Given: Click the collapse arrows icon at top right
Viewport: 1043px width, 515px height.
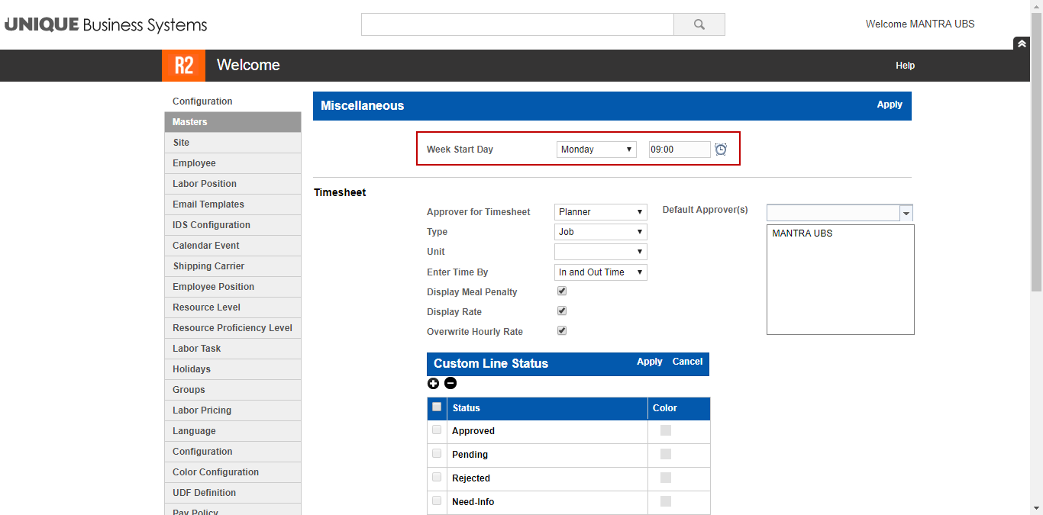Looking at the screenshot, I should [x=1022, y=43].
